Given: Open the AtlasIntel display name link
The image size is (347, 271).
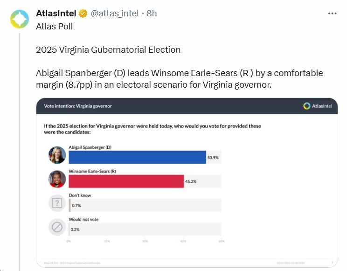Looking at the screenshot, I should pyautogui.click(x=56, y=14).
